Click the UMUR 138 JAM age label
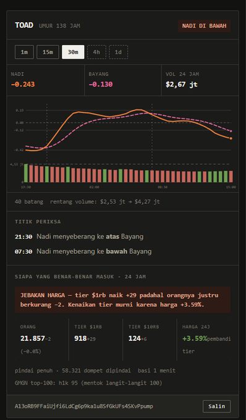Viewport: 246px width, 420px height. point(59,26)
